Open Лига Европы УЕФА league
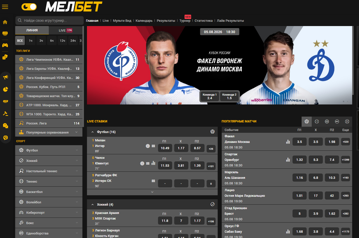 click(49, 69)
